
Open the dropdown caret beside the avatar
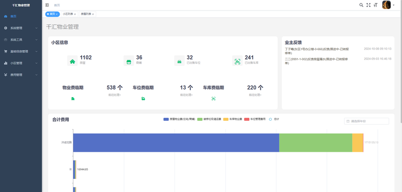click(x=393, y=5)
